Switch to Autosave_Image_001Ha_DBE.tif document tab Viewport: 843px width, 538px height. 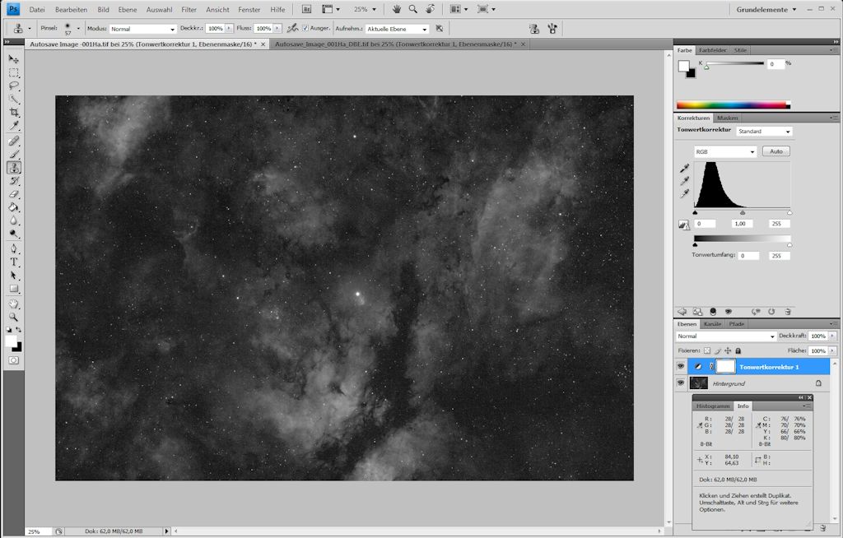tap(396, 44)
